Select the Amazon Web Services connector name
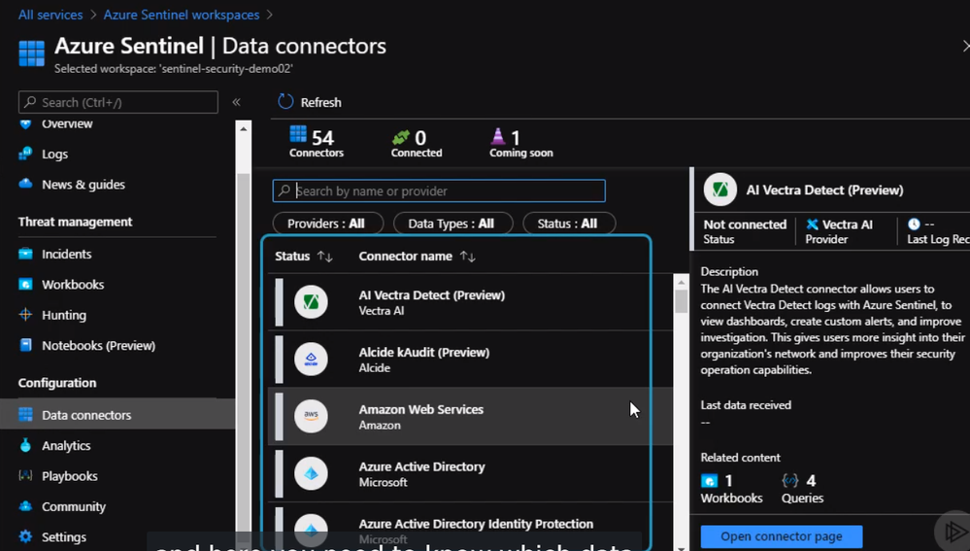Screen dimensions: 970x551 click(420, 409)
